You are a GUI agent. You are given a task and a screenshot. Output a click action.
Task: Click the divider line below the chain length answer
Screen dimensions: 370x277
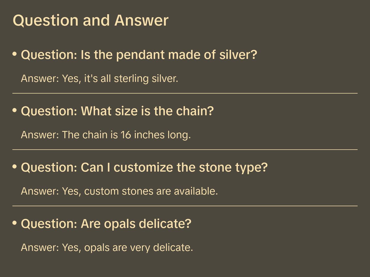coord(185,150)
